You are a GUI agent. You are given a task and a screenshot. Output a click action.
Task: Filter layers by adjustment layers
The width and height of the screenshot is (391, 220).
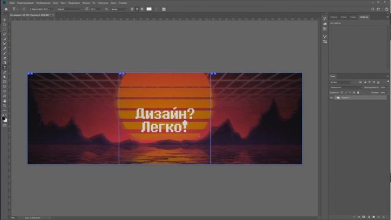365,82
